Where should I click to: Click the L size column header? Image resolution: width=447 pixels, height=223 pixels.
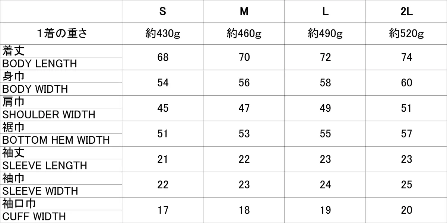click(x=325, y=12)
